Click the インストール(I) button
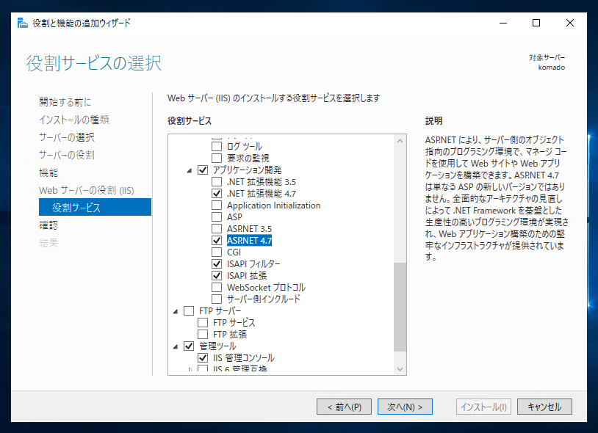598x433 pixels. (483, 407)
